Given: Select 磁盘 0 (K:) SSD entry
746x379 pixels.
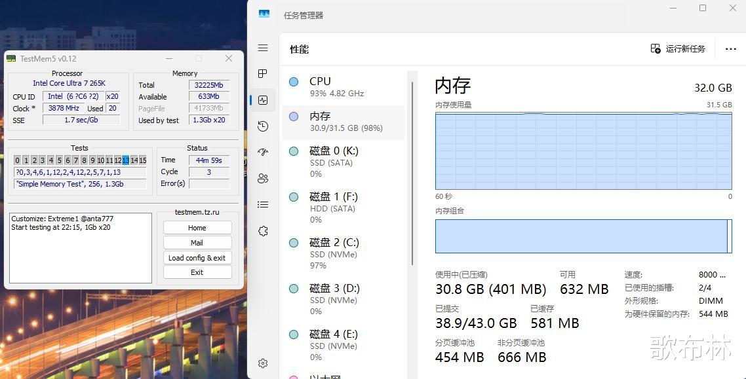Looking at the screenshot, I should point(344,162).
